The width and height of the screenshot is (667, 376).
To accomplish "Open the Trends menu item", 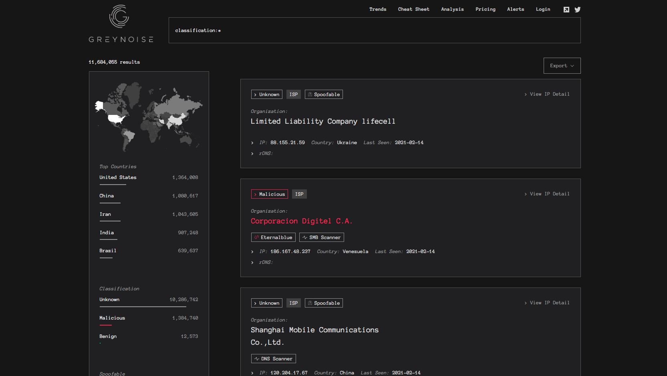I will tap(377, 9).
